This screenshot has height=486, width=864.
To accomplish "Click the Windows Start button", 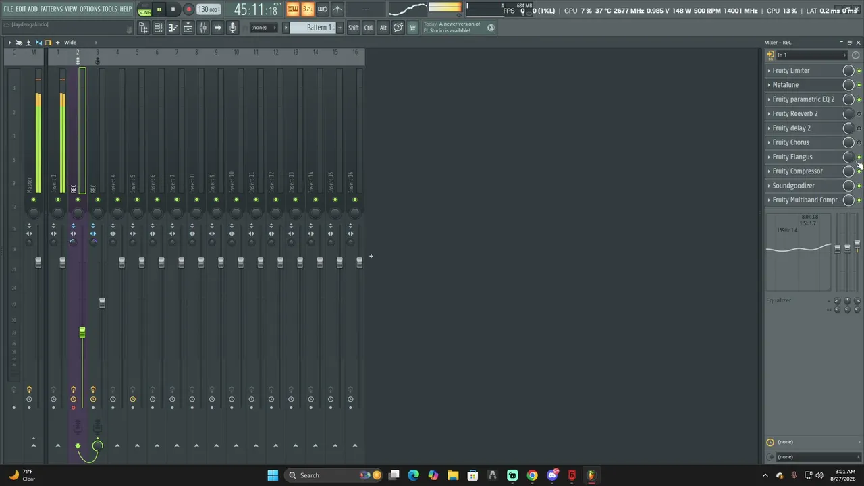I will pos(273,475).
